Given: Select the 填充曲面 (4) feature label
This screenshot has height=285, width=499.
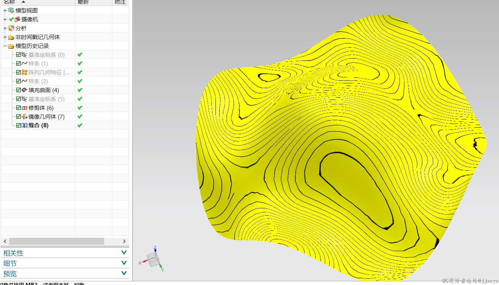Looking at the screenshot, I should pyautogui.click(x=44, y=90).
